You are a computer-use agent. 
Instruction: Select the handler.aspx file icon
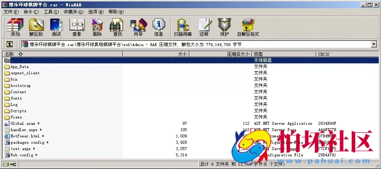[x=7, y=130]
